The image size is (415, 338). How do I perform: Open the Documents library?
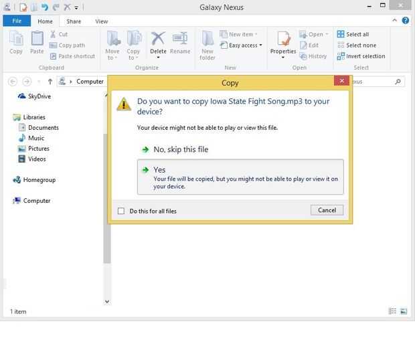(x=38, y=128)
